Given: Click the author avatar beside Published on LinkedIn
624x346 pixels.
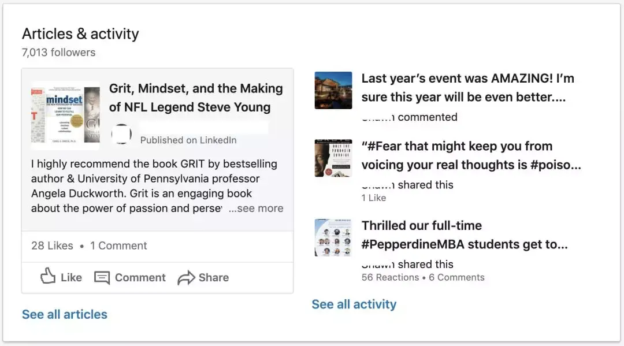Looking at the screenshot, I should pyautogui.click(x=122, y=133).
